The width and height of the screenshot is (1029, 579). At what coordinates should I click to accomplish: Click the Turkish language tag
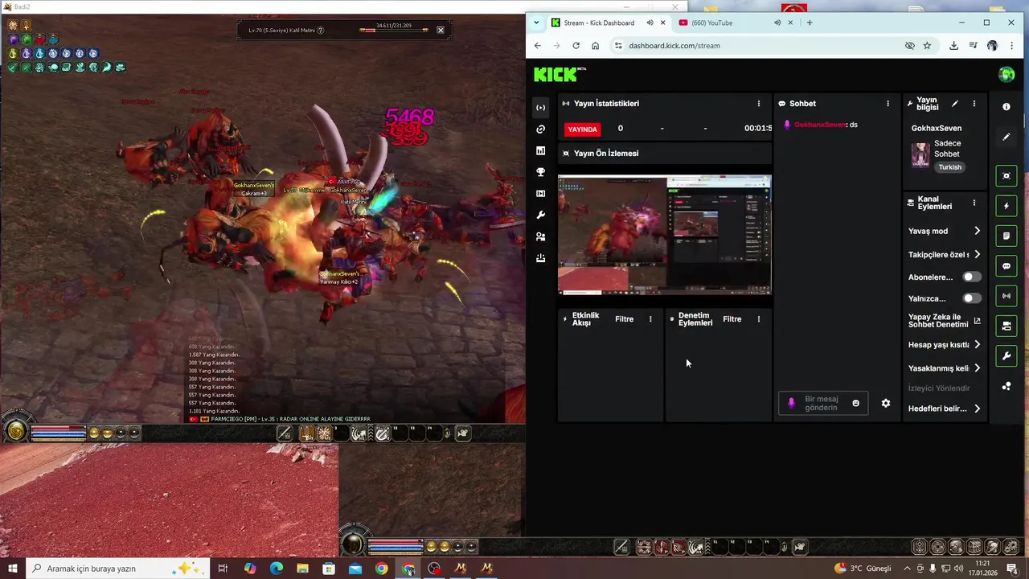[950, 167]
